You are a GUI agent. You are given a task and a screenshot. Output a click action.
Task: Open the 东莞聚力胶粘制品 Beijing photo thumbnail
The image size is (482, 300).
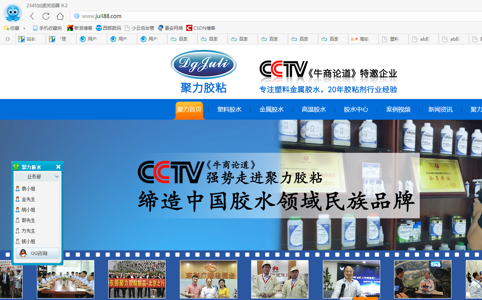pyautogui.click(x=137, y=279)
